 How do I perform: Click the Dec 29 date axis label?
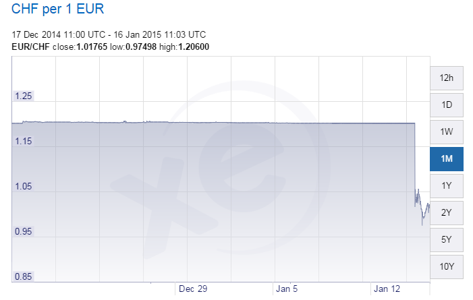pyautogui.click(x=193, y=289)
